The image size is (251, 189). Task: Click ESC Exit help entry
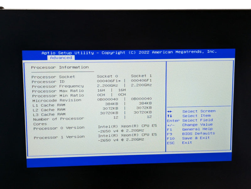[x=179, y=143]
